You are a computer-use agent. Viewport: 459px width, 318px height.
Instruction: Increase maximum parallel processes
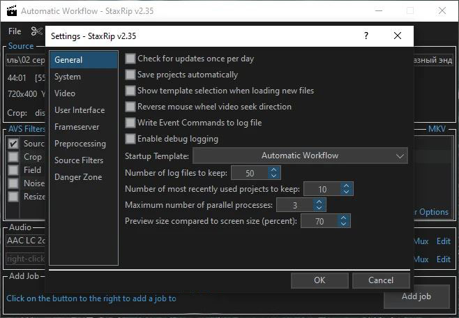point(319,202)
